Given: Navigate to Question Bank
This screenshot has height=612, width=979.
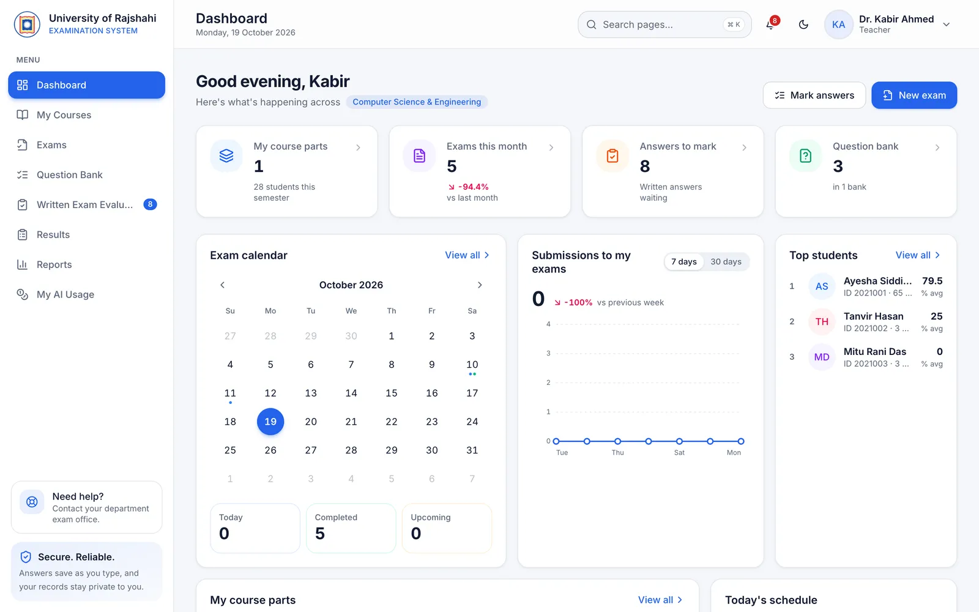Looking at the screenshot, I should point(86,175).
